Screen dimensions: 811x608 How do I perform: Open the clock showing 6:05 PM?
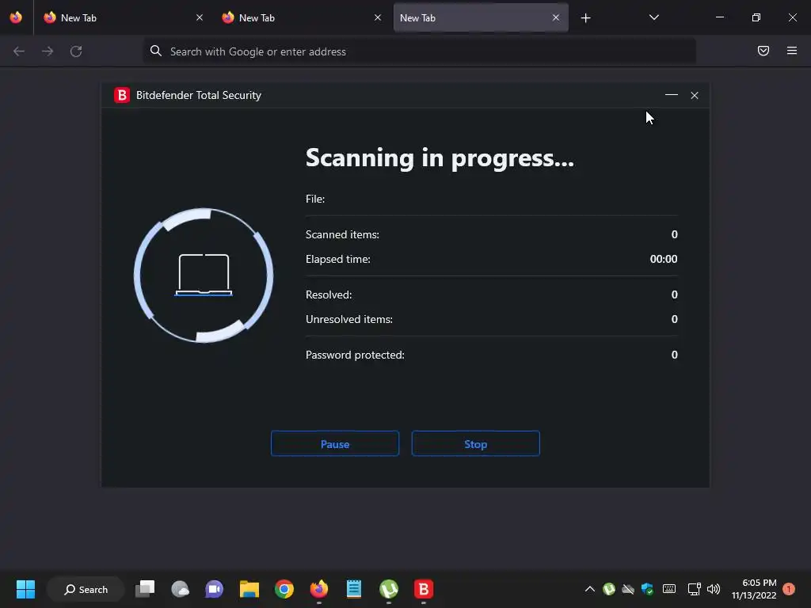point(754,589)
